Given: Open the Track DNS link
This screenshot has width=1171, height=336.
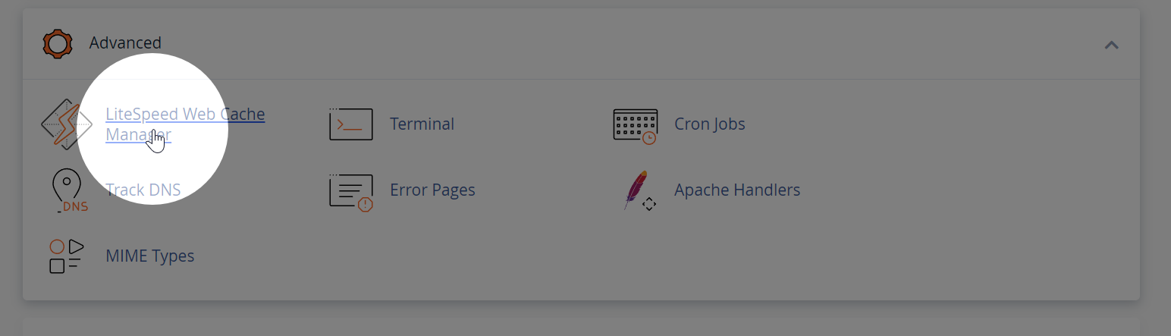Looking at the screenshot, I should click(x=143, y=190).
